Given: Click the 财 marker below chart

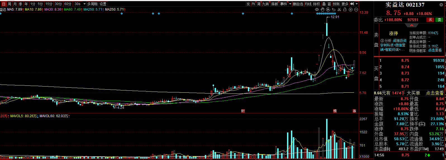Looking at the screenshot, I should coord(243,111).
